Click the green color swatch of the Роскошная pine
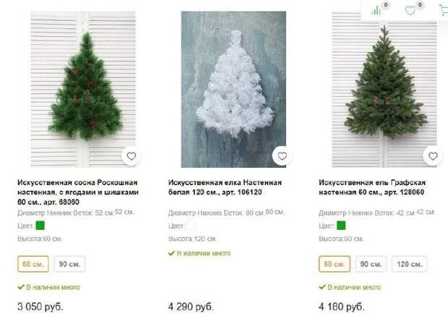This screenshot has width=448, height=316. pyautogui.click(x=40, y=226)
